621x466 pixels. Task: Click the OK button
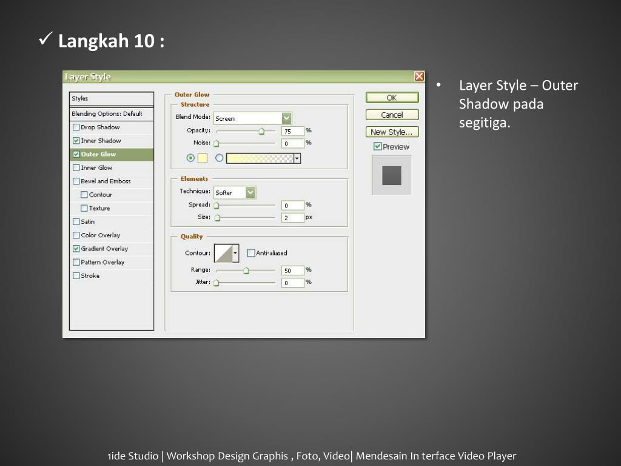click(x=392, y=98)
